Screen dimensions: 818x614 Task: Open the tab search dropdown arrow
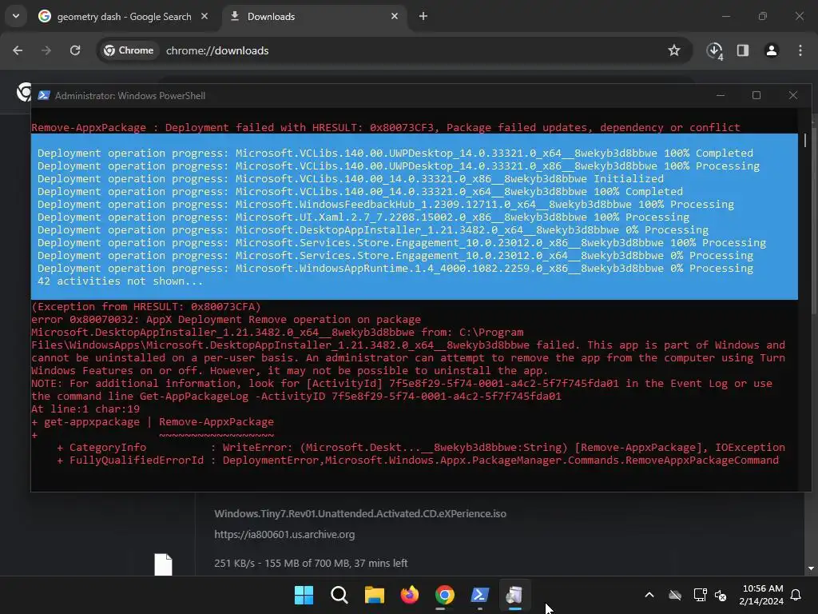coord(16,16)
